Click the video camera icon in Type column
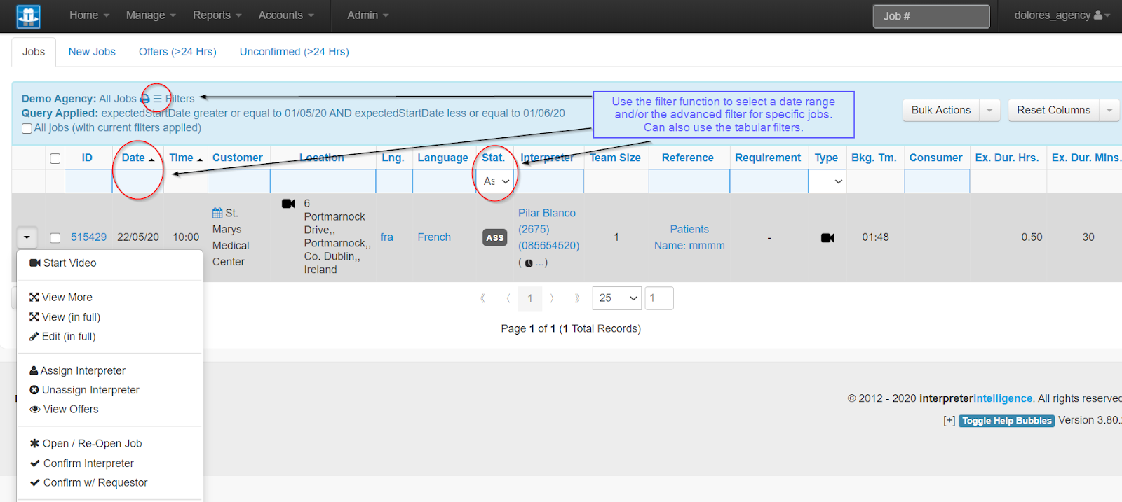The height and width of the screenshot is (502, 1122). pos(827,238)
